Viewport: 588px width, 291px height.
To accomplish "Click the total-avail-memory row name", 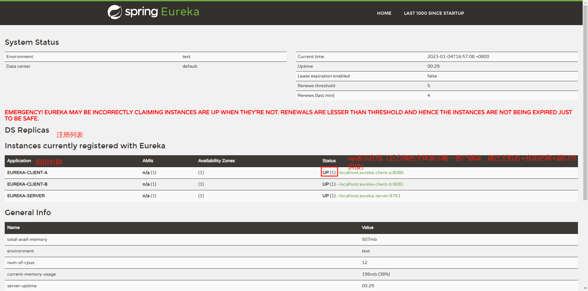I will pyautogui.click(x=27, y=239).
